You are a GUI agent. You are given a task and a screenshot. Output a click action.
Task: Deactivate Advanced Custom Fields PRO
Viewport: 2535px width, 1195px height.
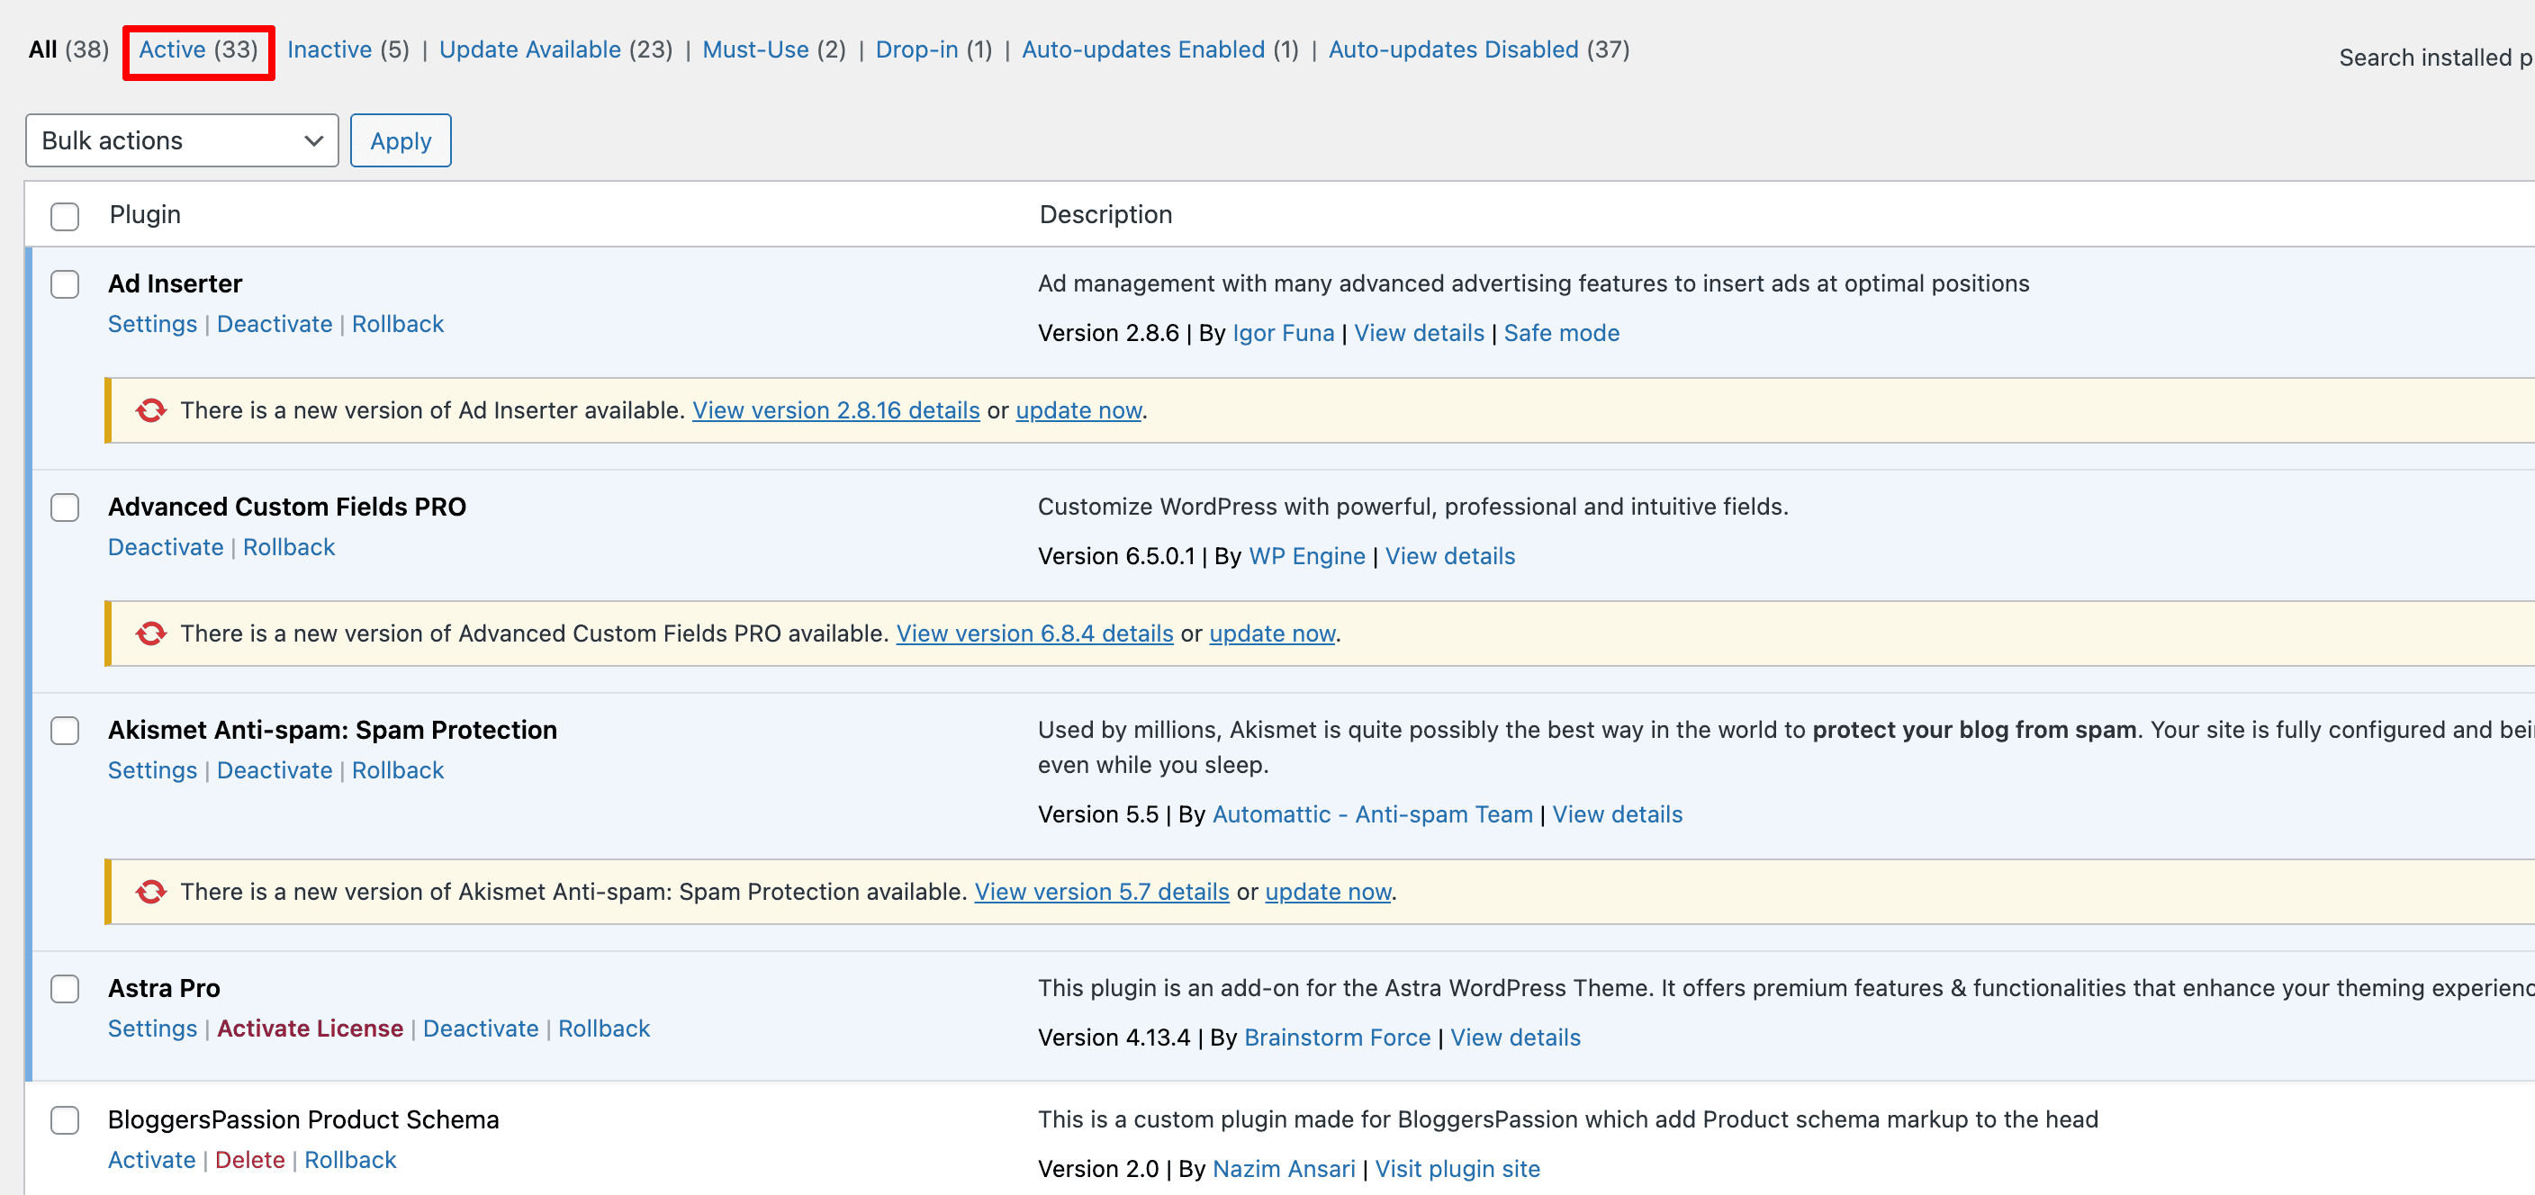coord(166,548)
